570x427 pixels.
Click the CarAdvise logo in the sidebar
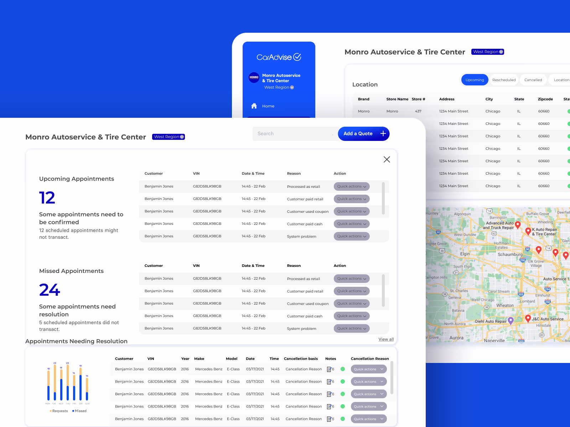point(279,57)
